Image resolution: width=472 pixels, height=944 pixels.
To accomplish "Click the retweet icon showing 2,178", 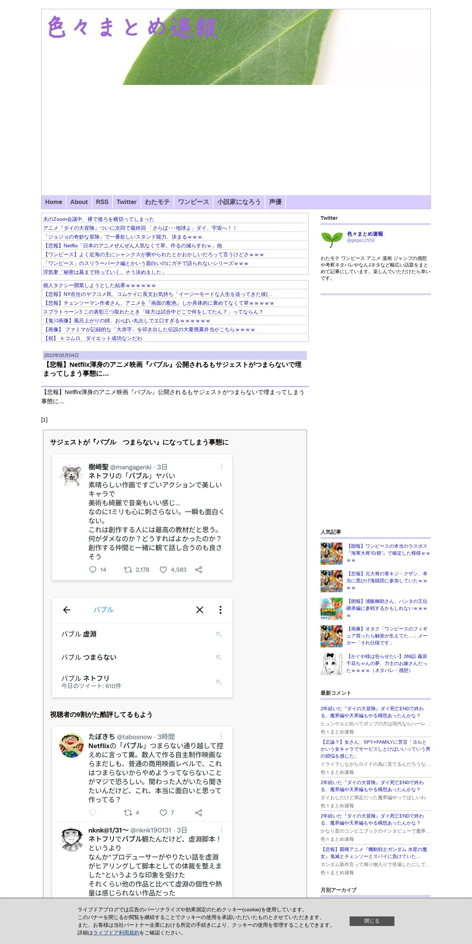I will pos(128,570).
